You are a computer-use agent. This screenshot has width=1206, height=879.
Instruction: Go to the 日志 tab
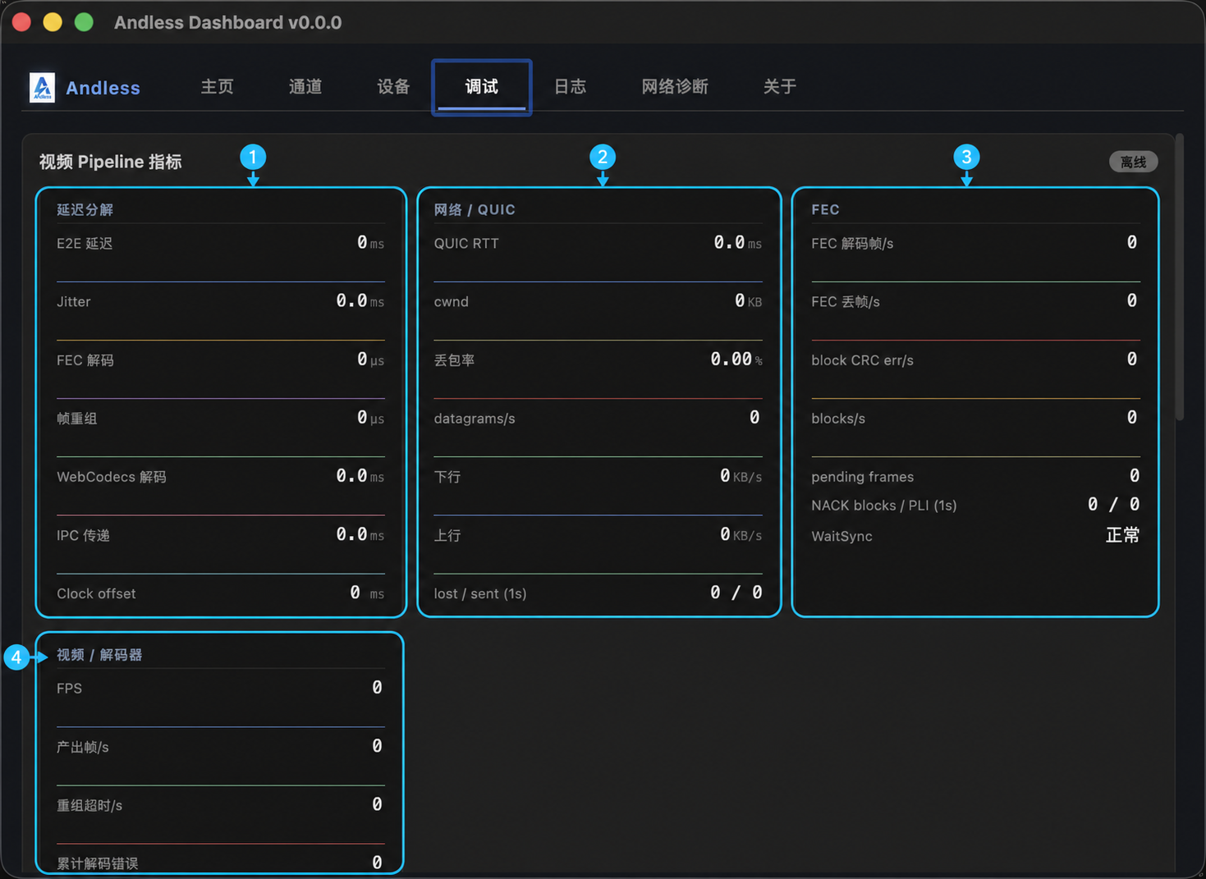click(x=570, y=86)
